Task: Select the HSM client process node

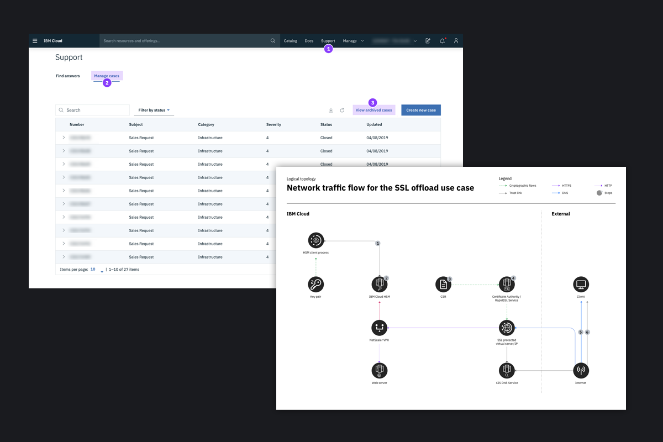Action: click(316, 240)
